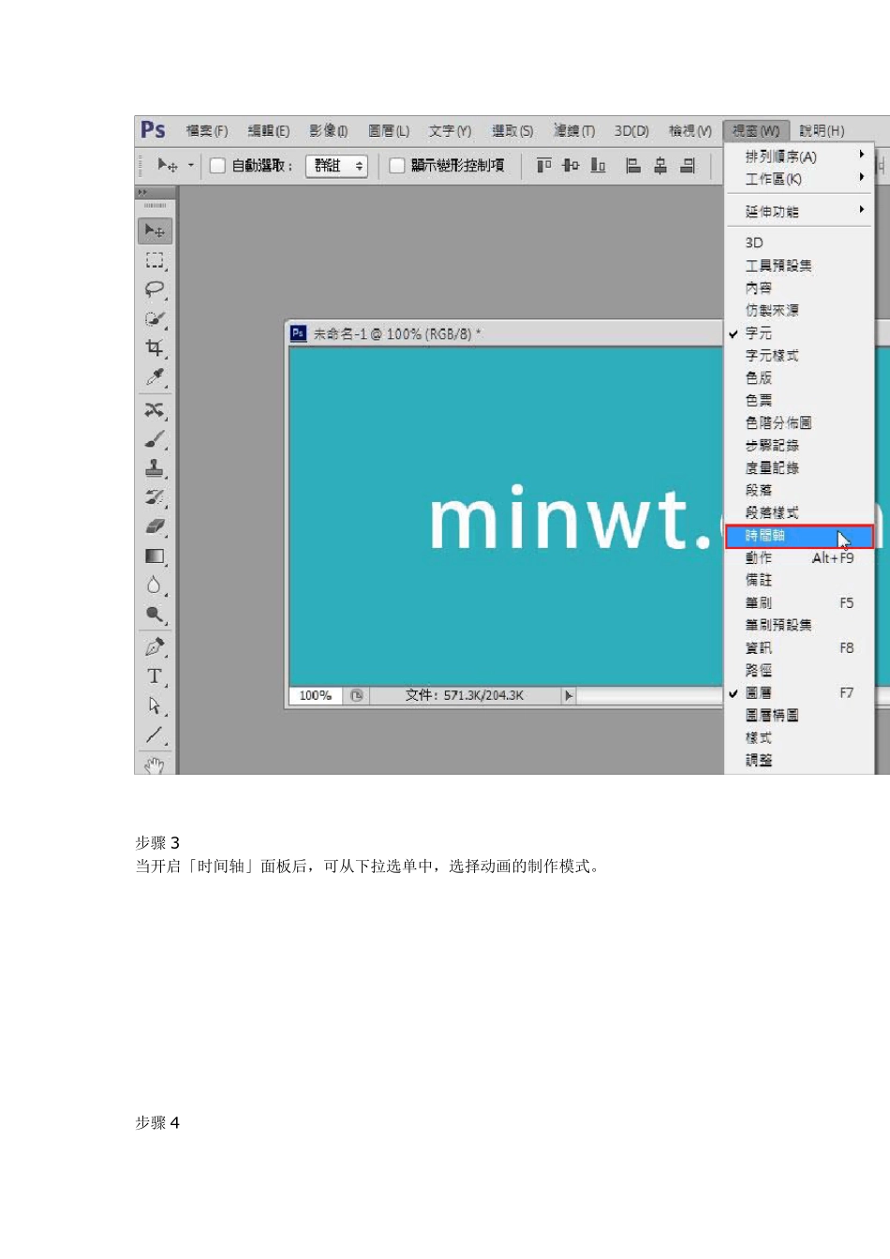Click the 文件: 571.3K/204.3K status text
Image resolution: width=890 pixels, height=1259 pixels.
(x=465, y=696)
